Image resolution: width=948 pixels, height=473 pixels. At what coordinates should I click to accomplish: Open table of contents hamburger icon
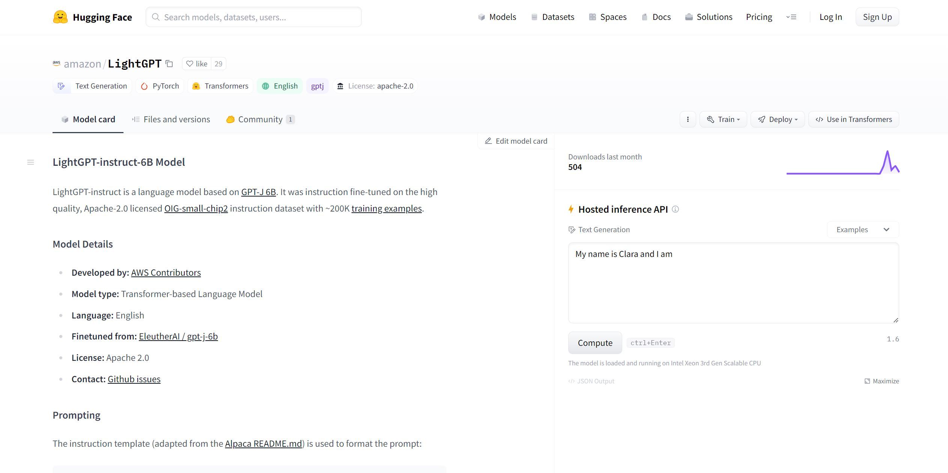coord(31,162)
